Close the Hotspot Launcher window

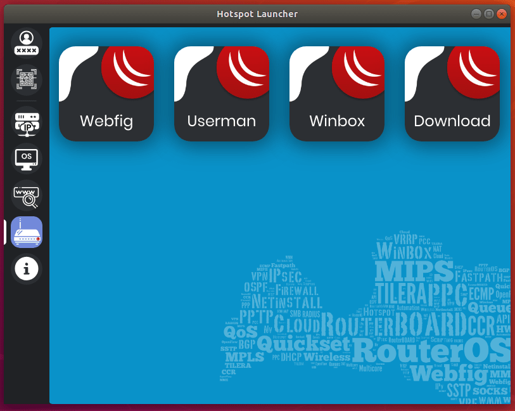502,14
